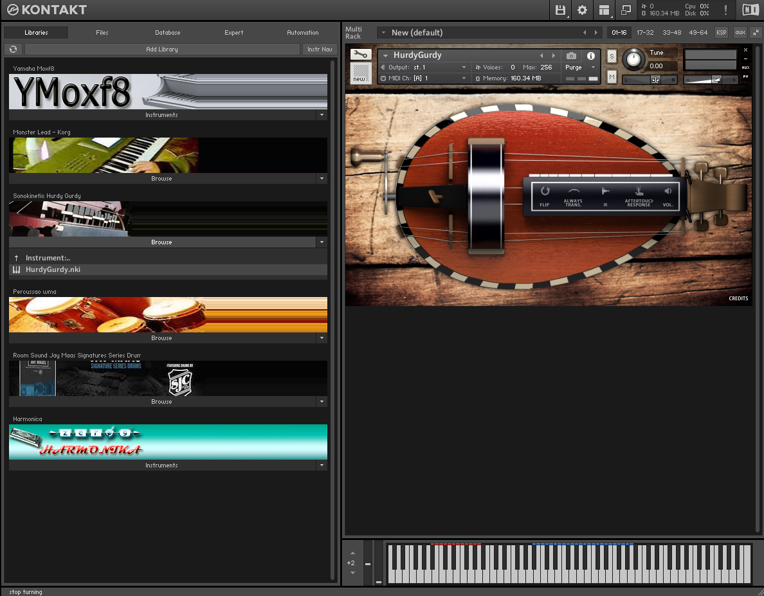
Task: Click the Tune knob
Action: 633,59
